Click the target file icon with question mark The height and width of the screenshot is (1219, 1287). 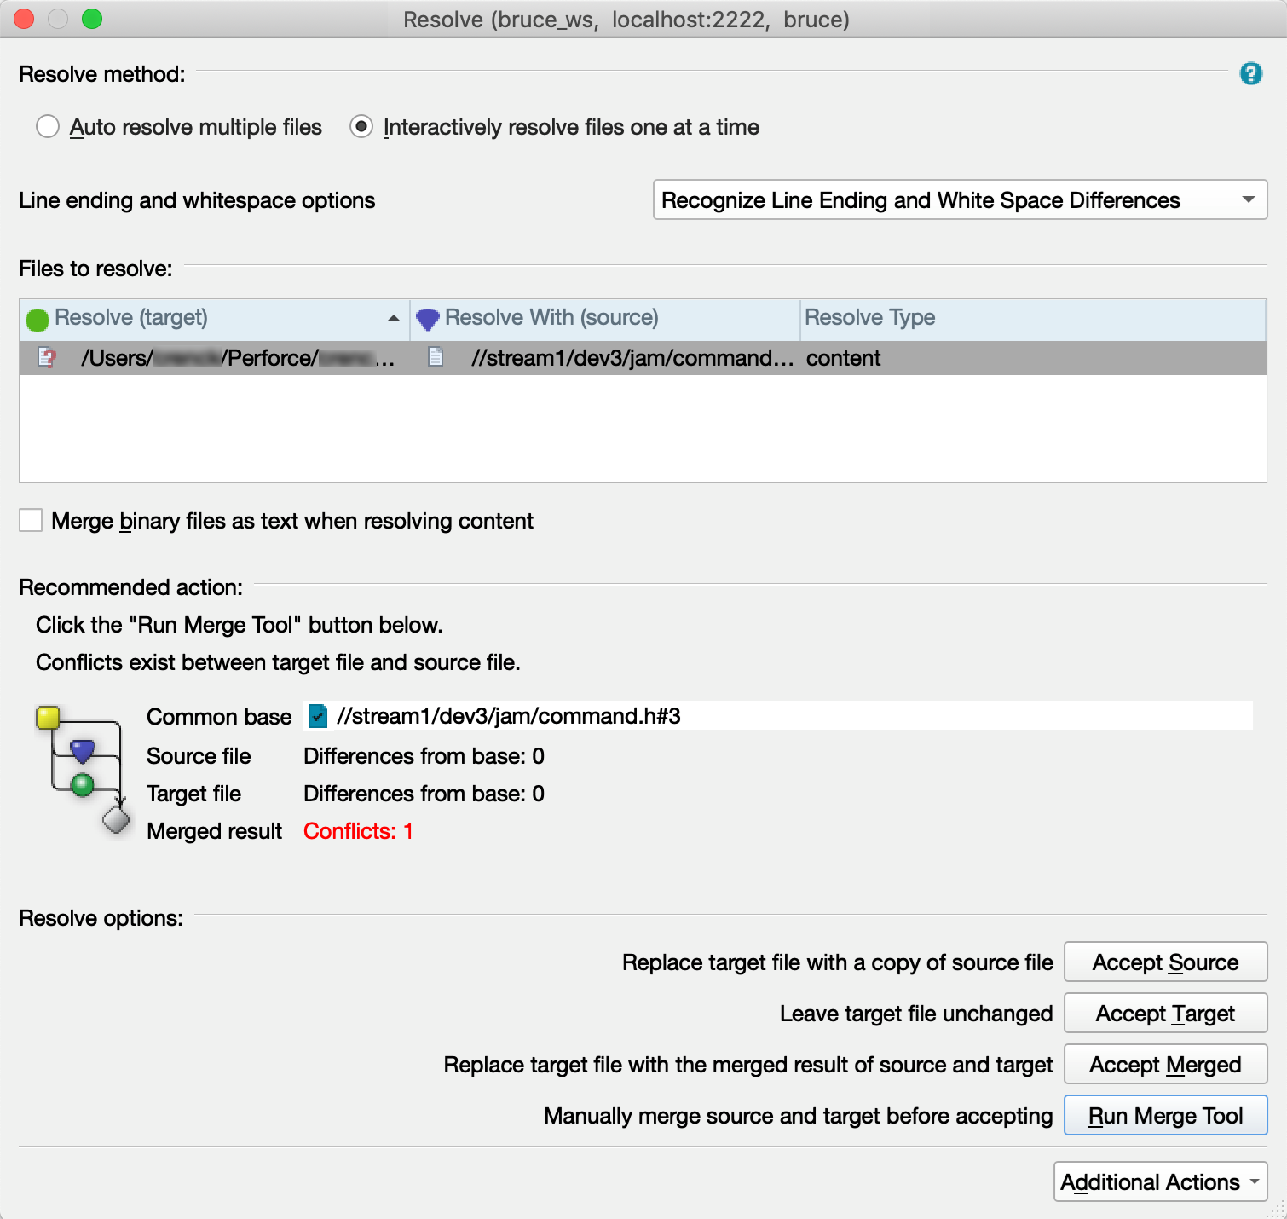(47, 358)
